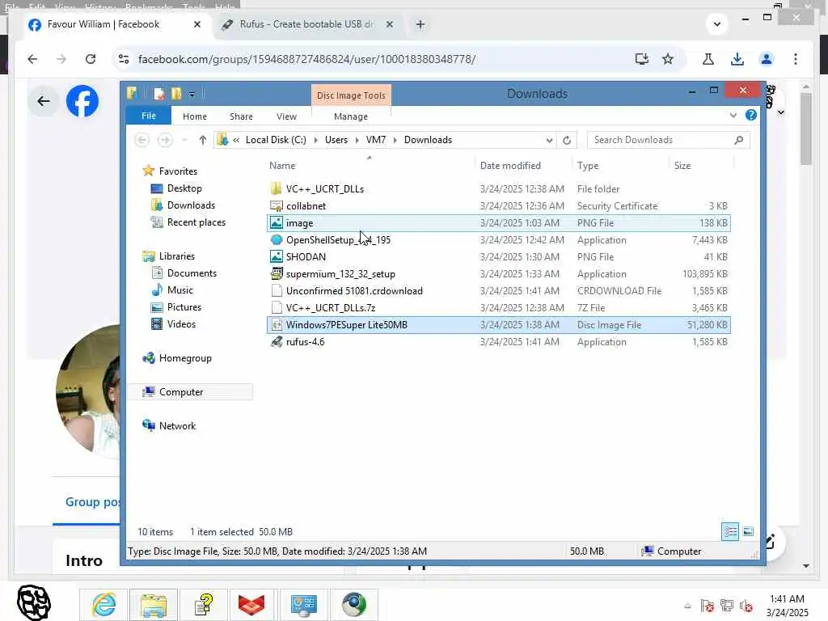Reload the page in the browser
This screenshot has height=621, width=828.
coord(91,59)
